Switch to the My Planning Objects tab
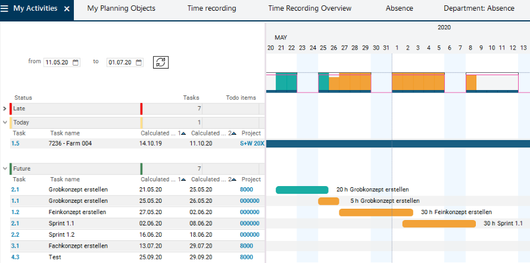 (121, 9)
